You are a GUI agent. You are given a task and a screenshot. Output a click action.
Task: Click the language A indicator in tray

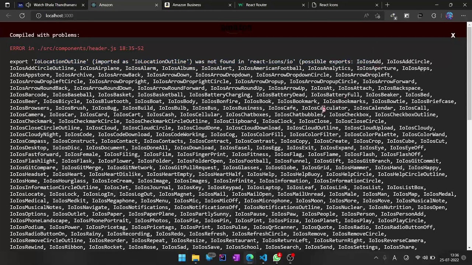point(395,258)
